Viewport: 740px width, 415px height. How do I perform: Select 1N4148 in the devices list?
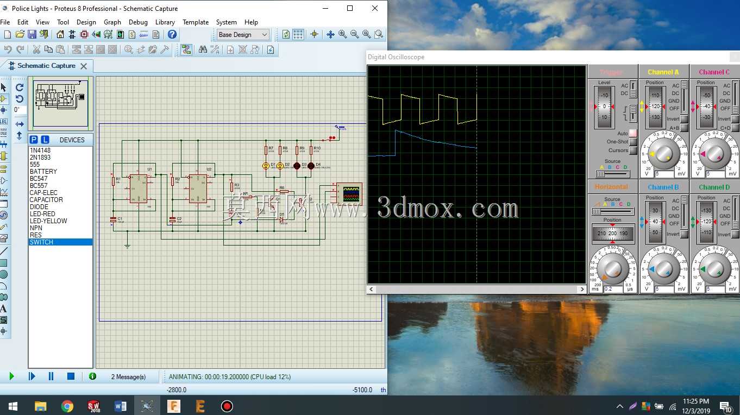tap(60, 150)
